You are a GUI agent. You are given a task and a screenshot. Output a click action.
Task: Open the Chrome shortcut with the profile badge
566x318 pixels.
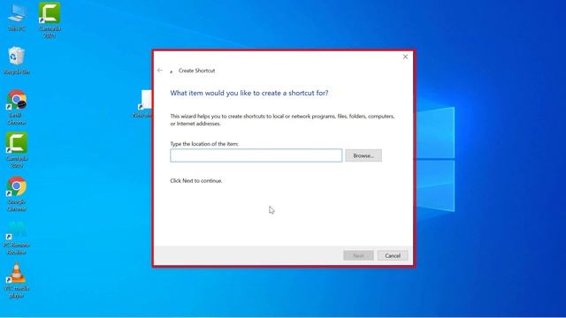click(x=16, y=107)
